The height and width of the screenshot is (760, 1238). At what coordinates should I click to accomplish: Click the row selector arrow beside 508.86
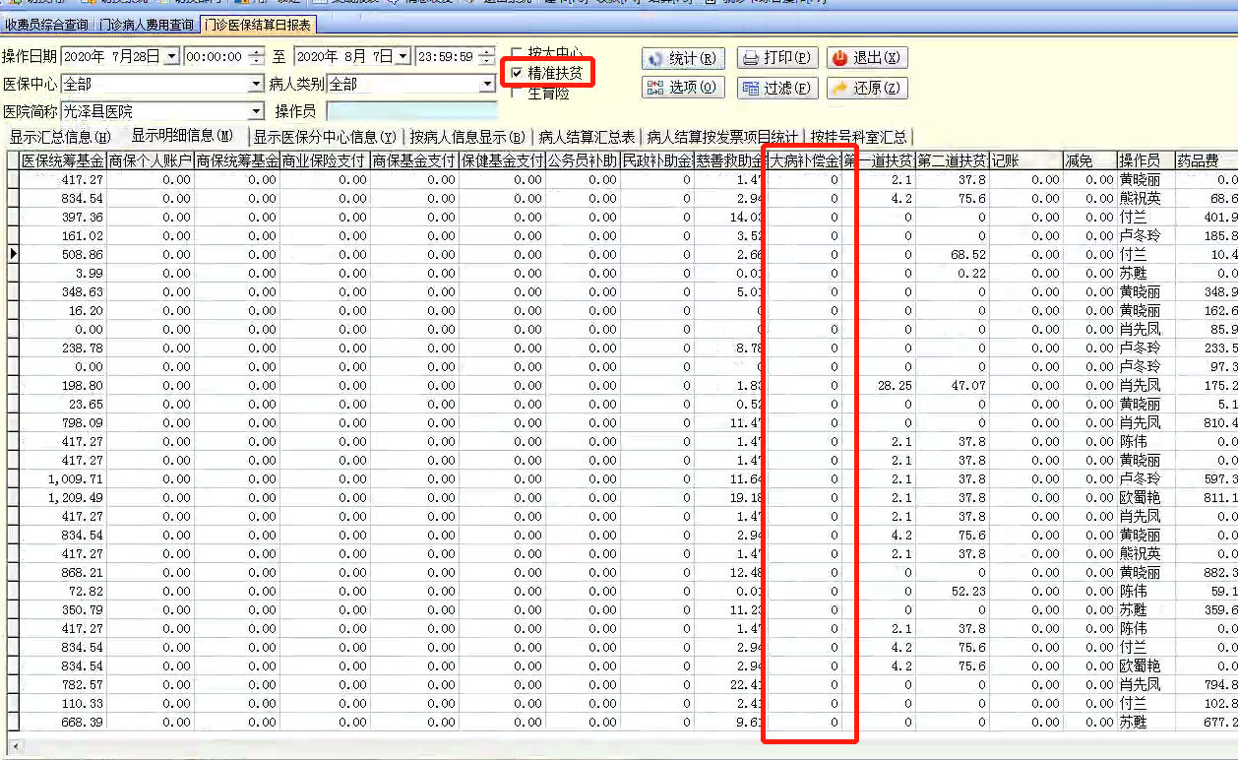13,254
